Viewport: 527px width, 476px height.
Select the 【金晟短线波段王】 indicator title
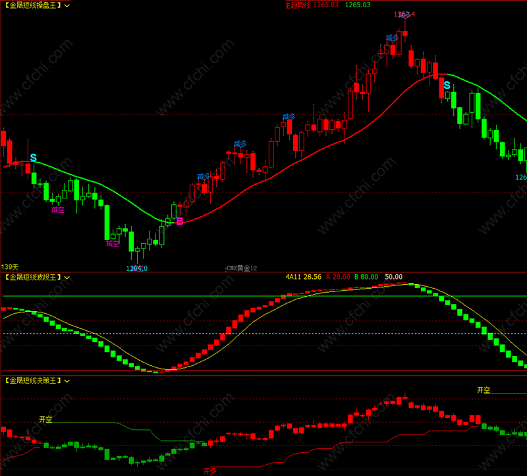pos(33,277)
